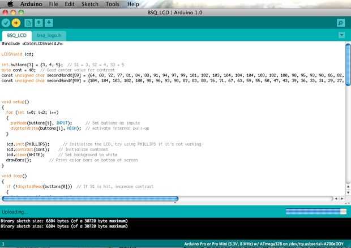This screenshot has height=248, width=351.
Task: Click the lcd.contrast(cont) line
Action: (57, 149)
